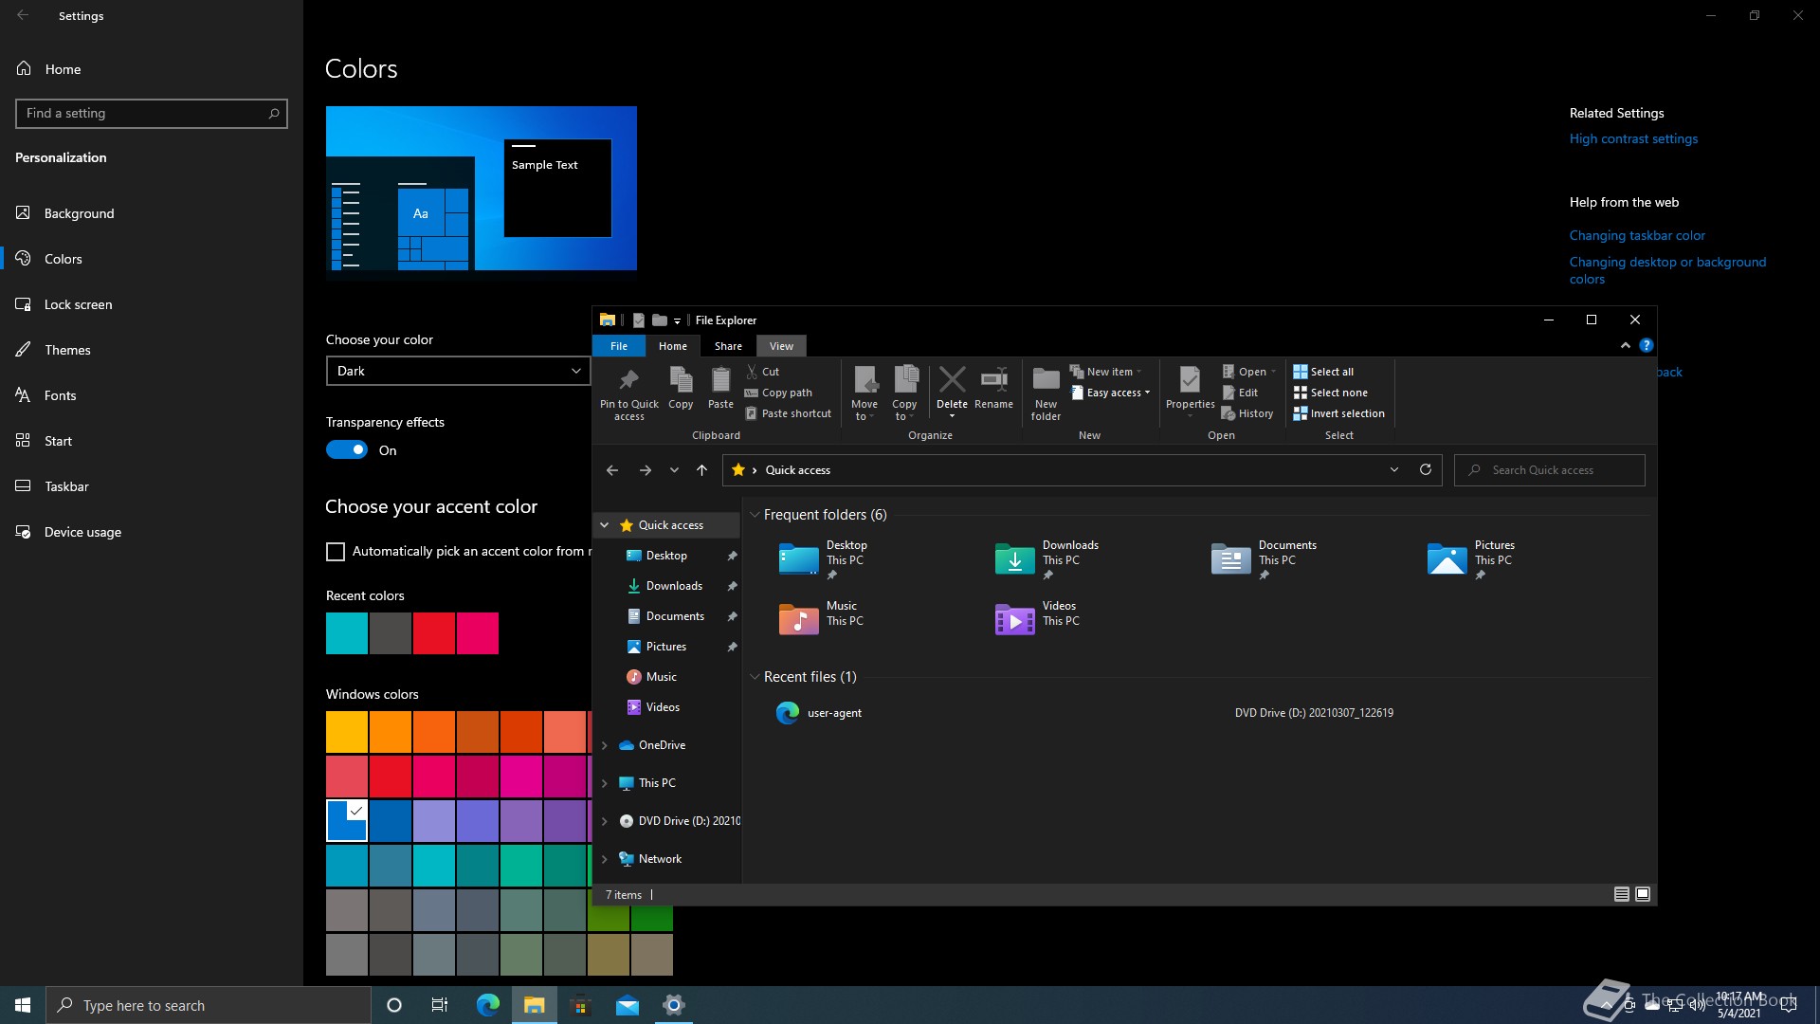Image resolution: width=1820 pixels, height=1024 pixels.
Task: Open Themes settings page
Action: click(x=152, y=350)
